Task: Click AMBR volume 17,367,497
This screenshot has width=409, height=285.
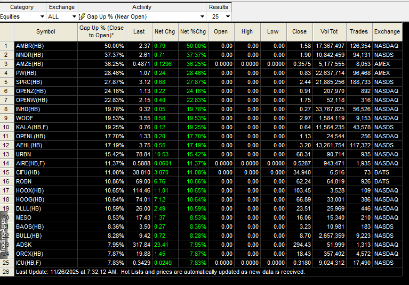Action: click(x=330, y=46)
